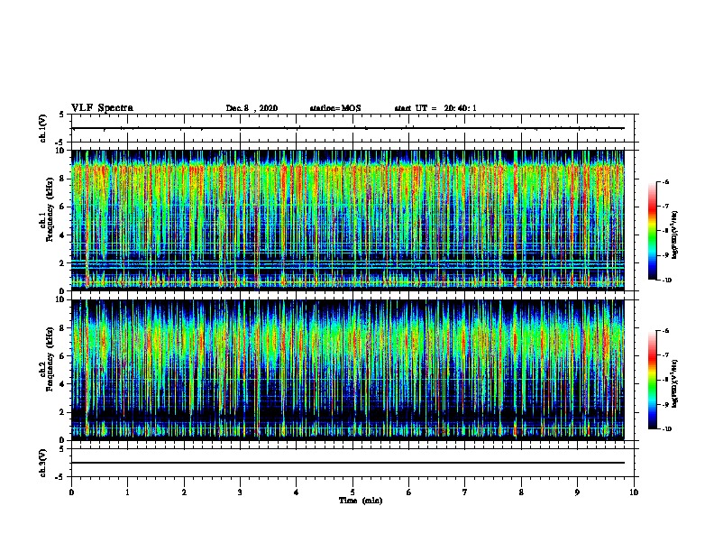Select the date label "Dec. 8, 2020"
Image resolution: width=714 pixels, height=552 pixels.
pos(252,108)
